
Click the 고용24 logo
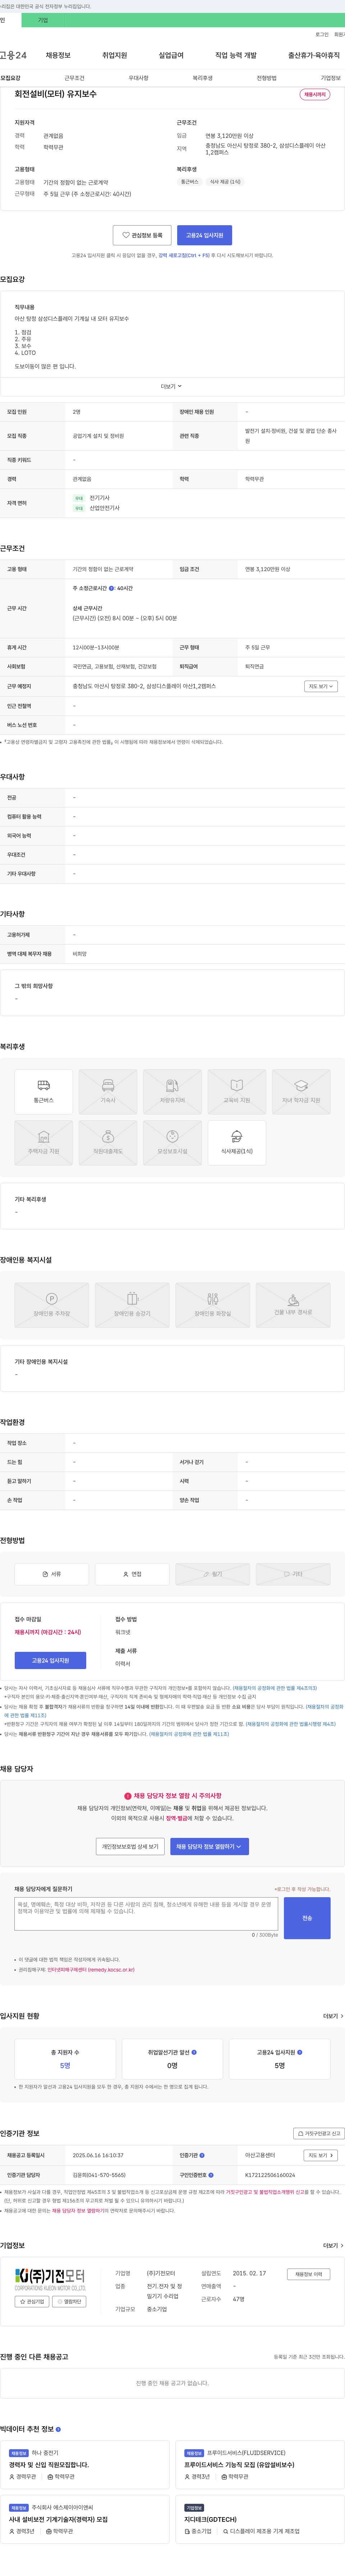[x=13, y=55]
